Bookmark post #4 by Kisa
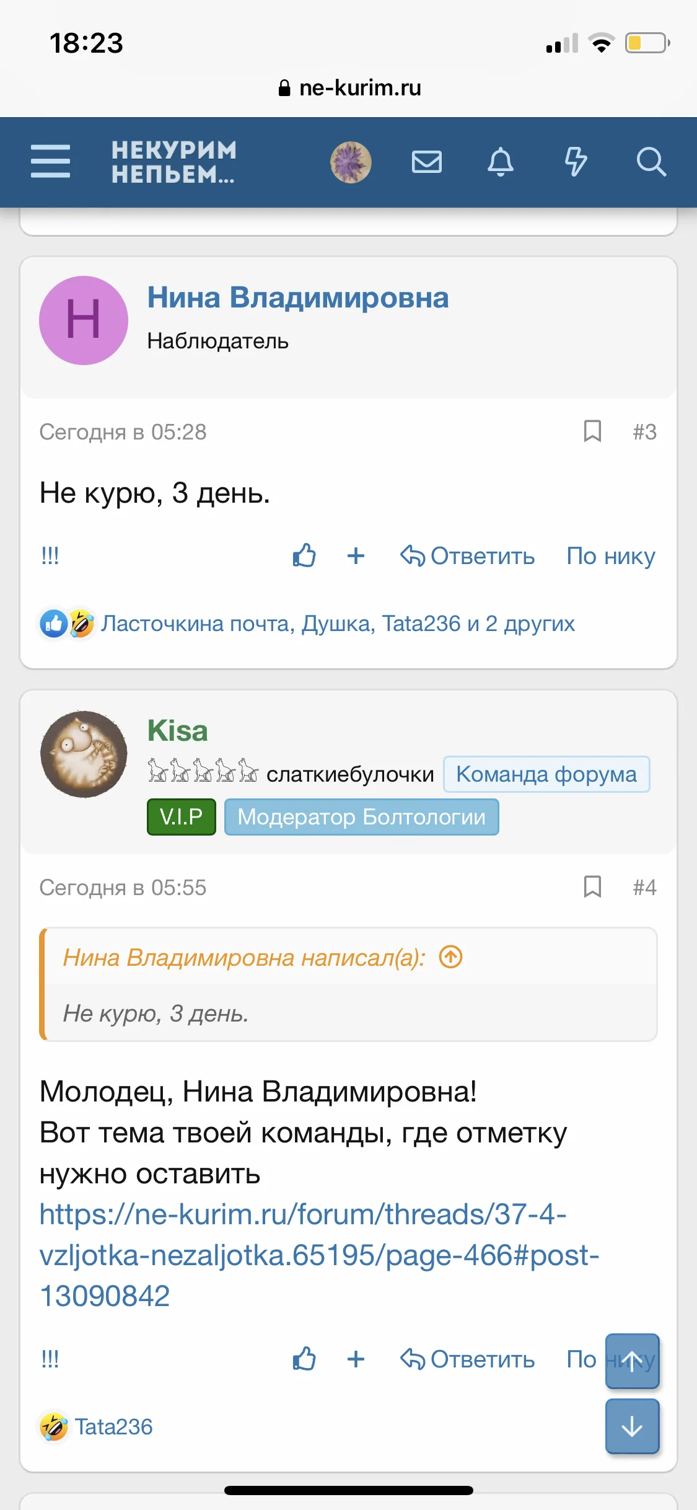The image size is (697, 1510). (x=591, y=887)
